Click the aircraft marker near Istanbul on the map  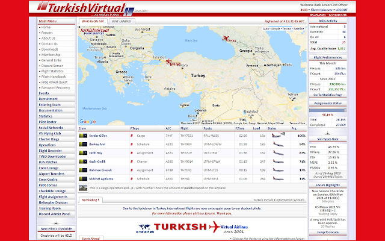tap(168, 61)
